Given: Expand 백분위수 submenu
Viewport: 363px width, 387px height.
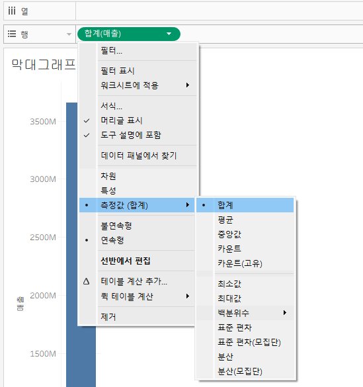Looking at the screenshot, I should (245, 313).
